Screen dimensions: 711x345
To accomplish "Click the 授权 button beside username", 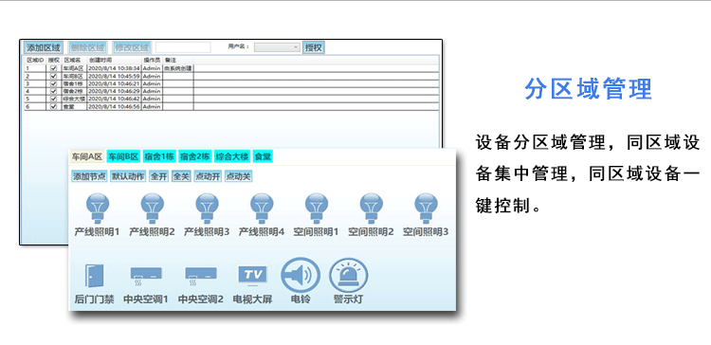I will pyautogui.click(x=314, y=47).
